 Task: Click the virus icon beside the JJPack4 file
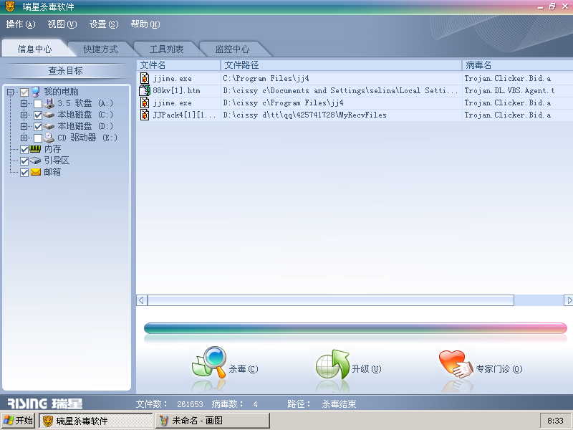[x=145, y=115]
